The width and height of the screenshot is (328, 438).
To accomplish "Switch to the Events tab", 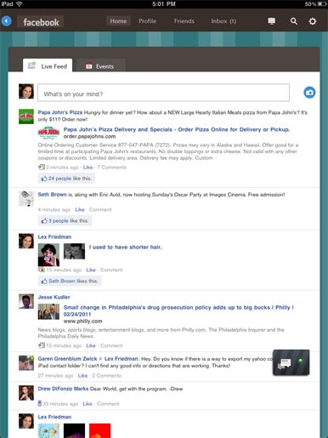I will 100,66.
